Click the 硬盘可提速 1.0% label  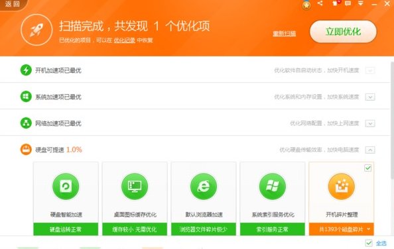point(58,150)
